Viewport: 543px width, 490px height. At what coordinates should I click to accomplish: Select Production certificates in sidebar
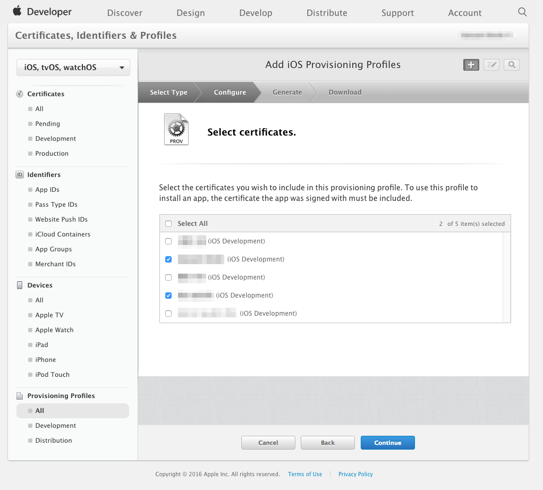52,154
